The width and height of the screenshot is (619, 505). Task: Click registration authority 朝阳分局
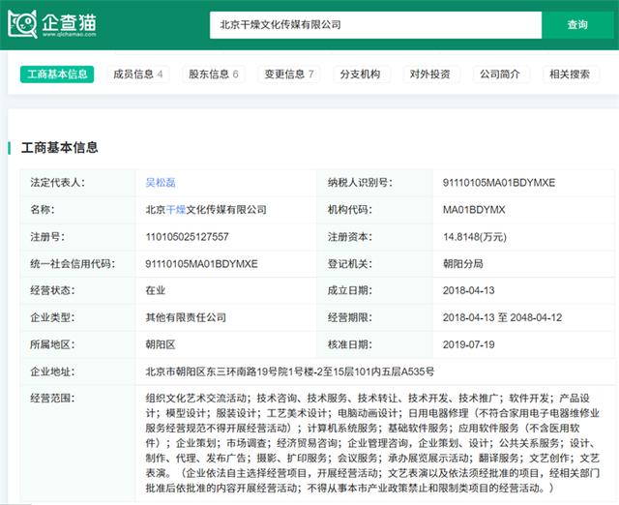462,264
